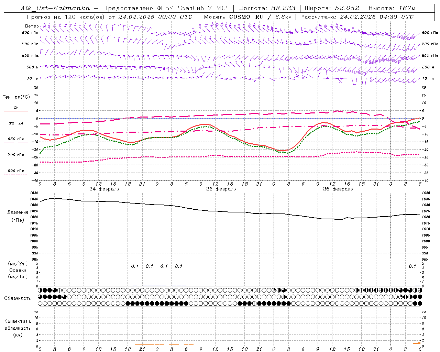
Task: Click the left 10 м wind level label
Action: (33, 78)
